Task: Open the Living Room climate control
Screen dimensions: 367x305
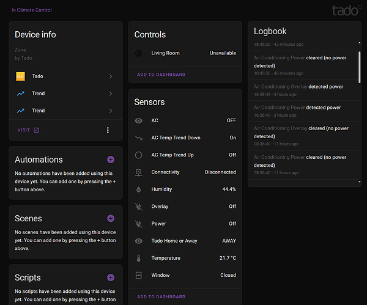Action: click(x=165, y=53)
